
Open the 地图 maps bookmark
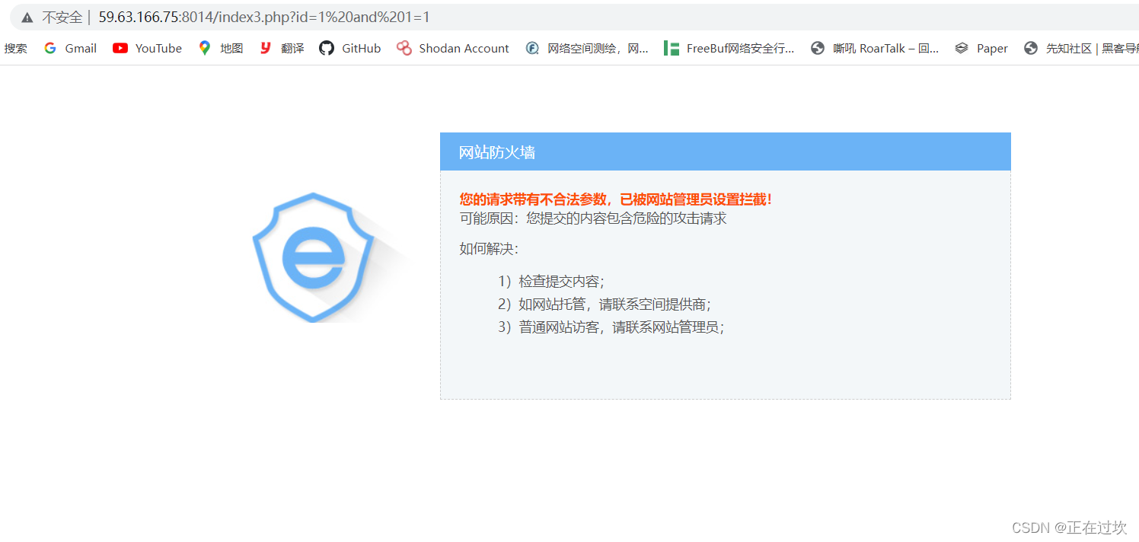coord(220,48)
